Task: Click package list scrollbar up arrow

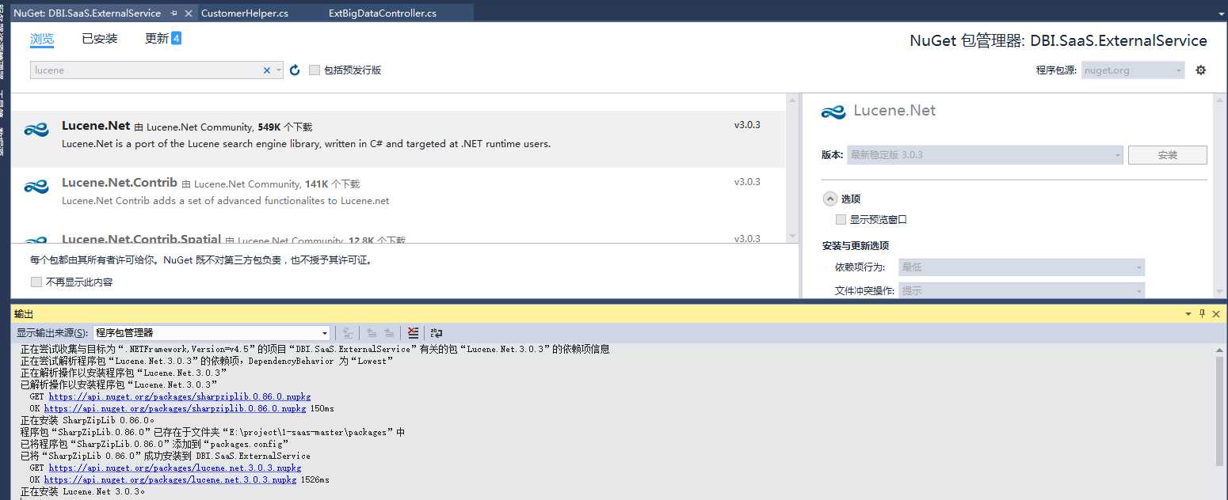Action: tap(792, 100)
